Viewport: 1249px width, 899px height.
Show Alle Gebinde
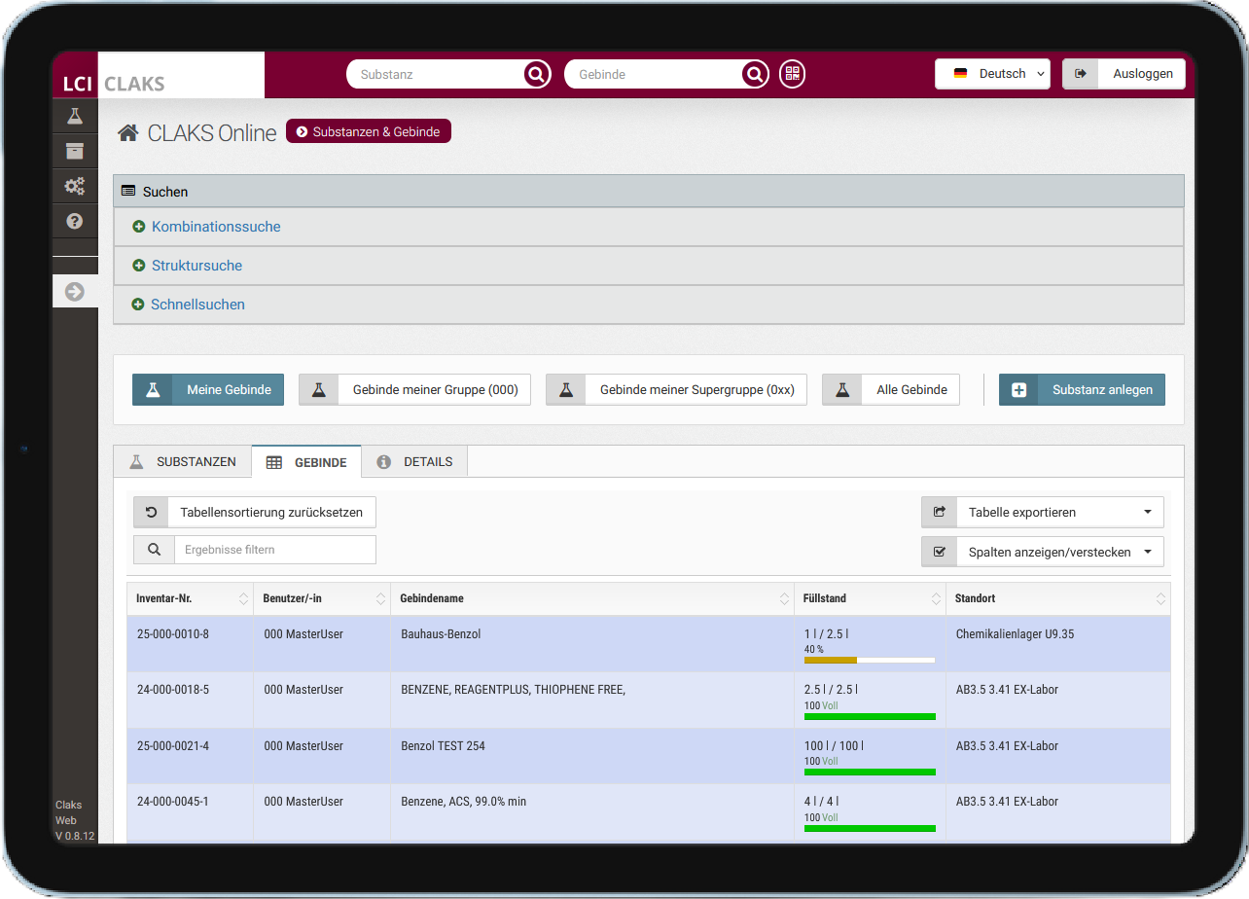(x=891, y=390)
